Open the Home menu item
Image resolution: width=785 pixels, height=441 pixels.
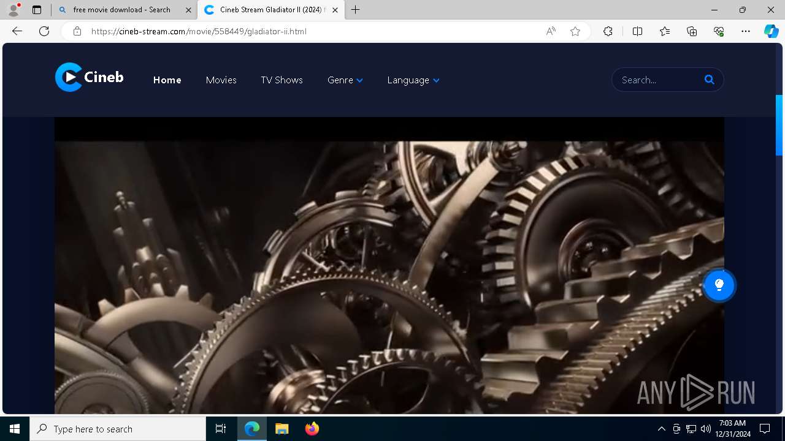point(167,80)
